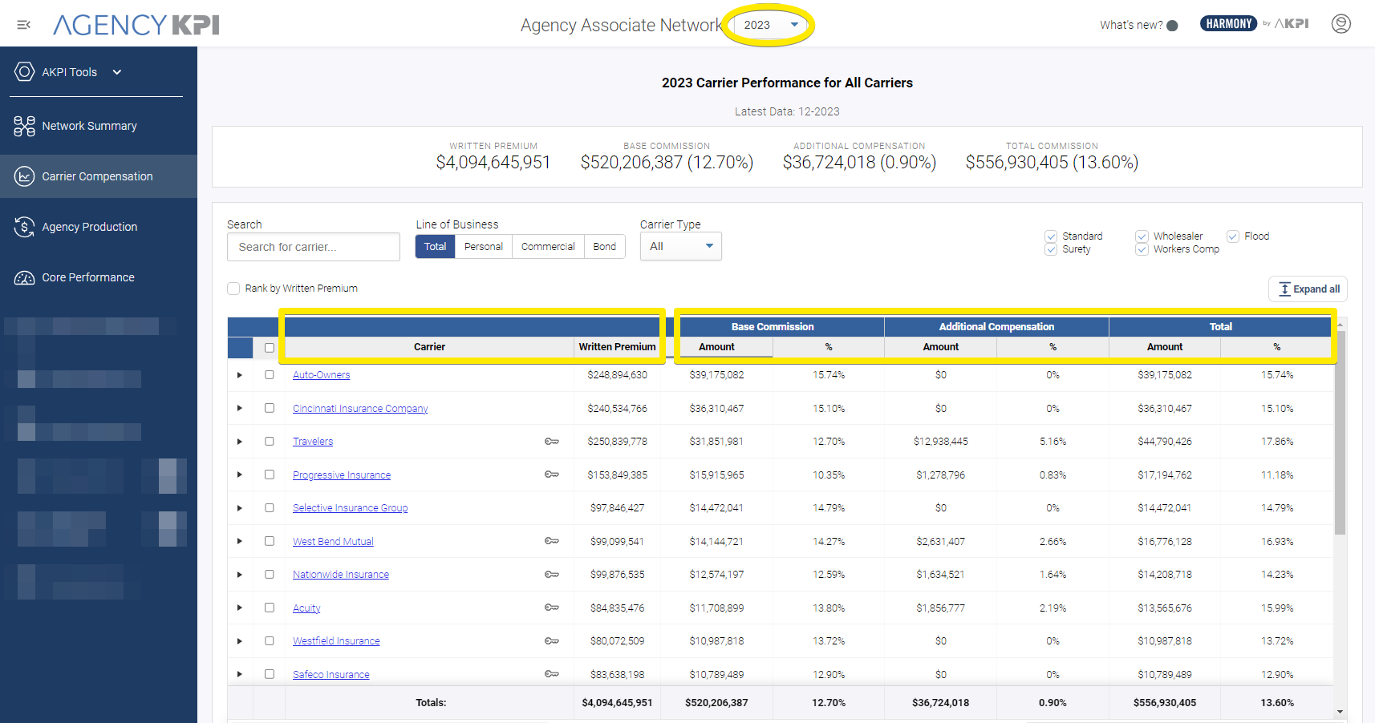Image resolution: width=1375 pixels, height=723 pixels.
Task: Open the 2023 year dropdown
Action: pos(770,25)
